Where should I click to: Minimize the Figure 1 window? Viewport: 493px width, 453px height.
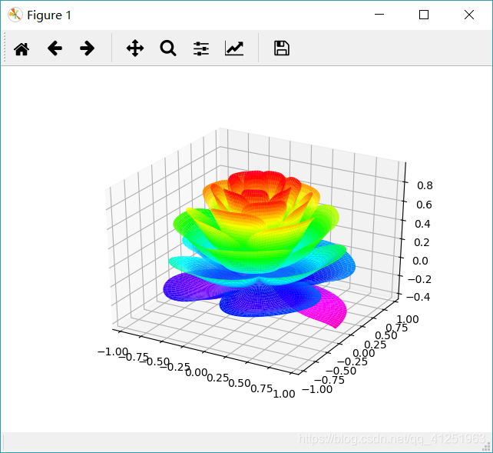pyautogui.click(x=379, y=15)
